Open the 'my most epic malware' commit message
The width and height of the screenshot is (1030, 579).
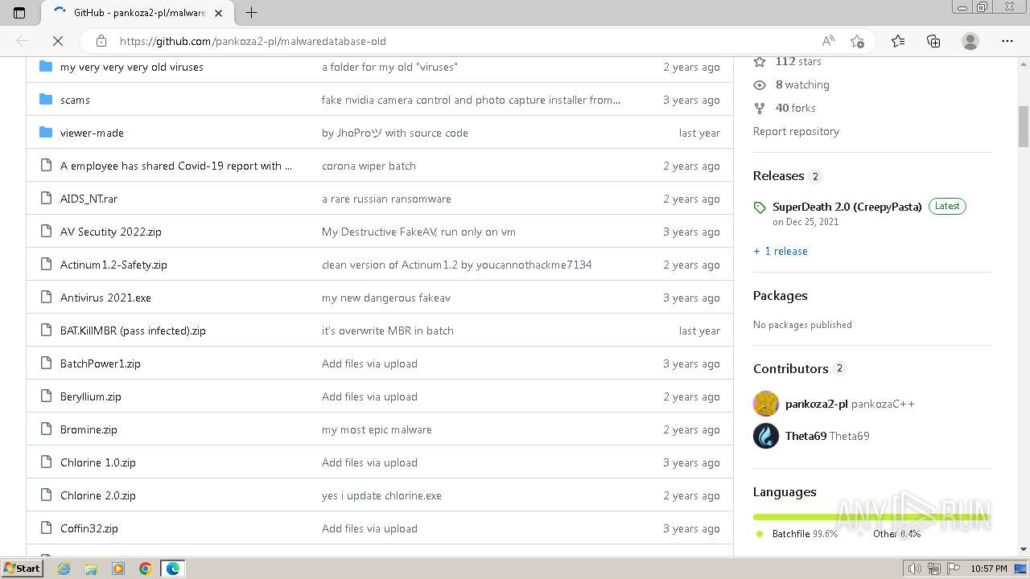[377, 429]
